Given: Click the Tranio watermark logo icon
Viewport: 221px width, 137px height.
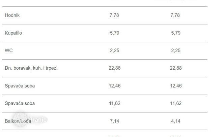Looking at the screenshot, I should tap(20, 119).
